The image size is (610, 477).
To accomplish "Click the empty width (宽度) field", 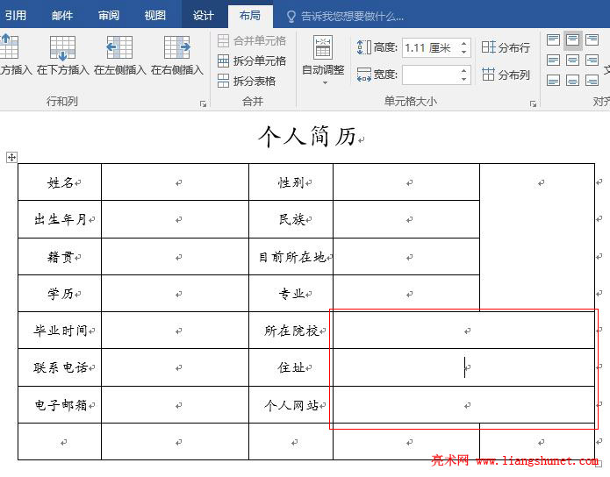I will click(431, 75).
